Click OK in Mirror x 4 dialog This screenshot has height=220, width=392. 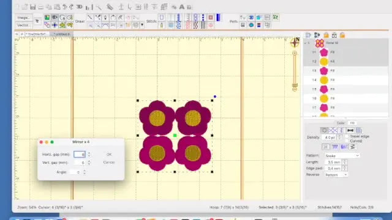point(109,155)
